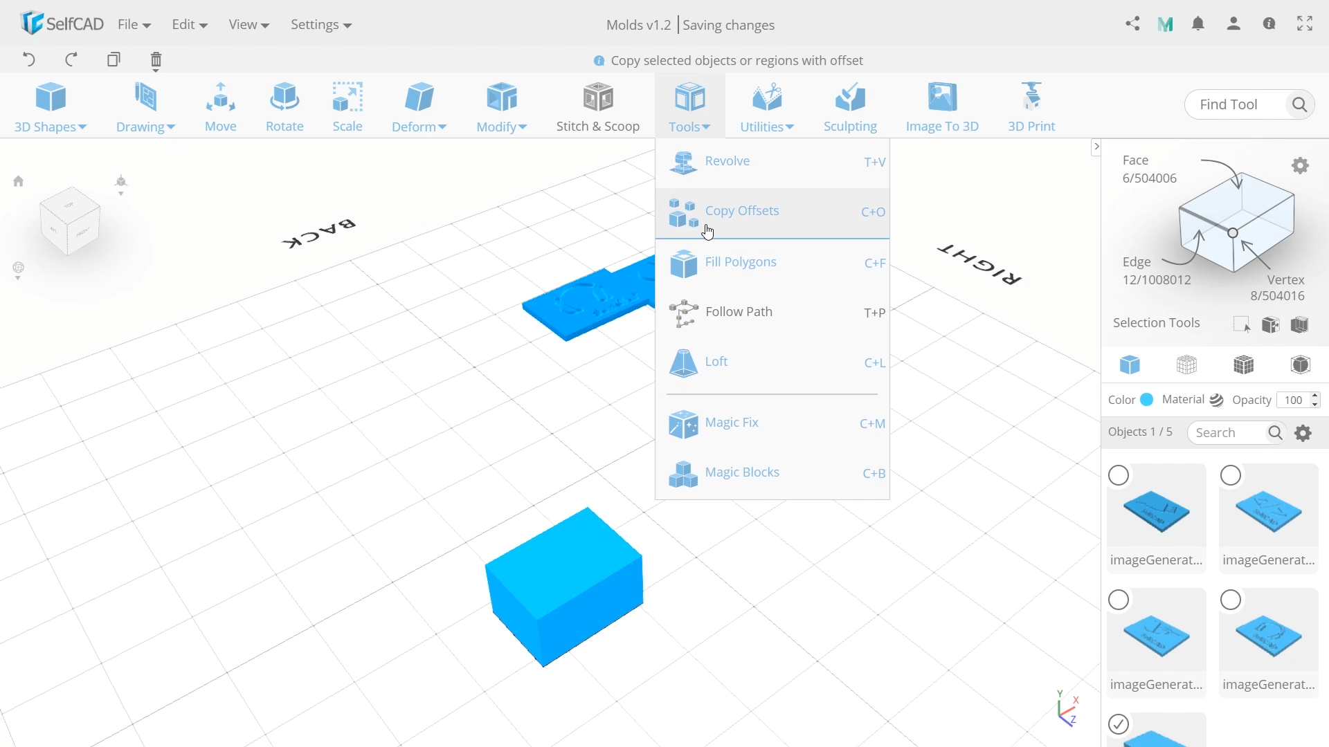Click the home view icon

(x=19, y=181)
